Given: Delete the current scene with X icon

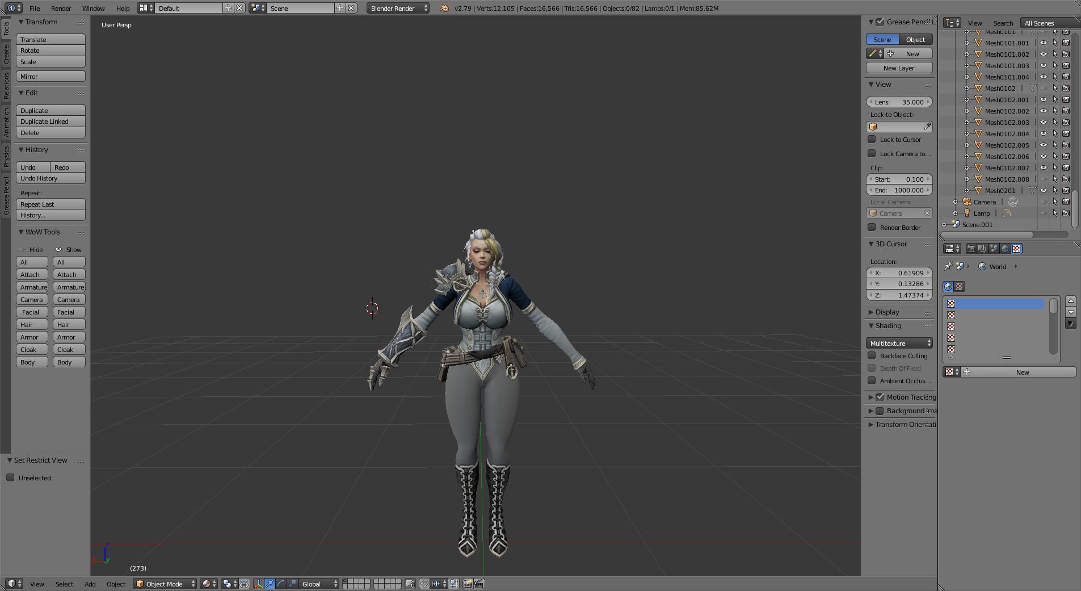Looking at the screenshot, I should [x=351, y=8].
